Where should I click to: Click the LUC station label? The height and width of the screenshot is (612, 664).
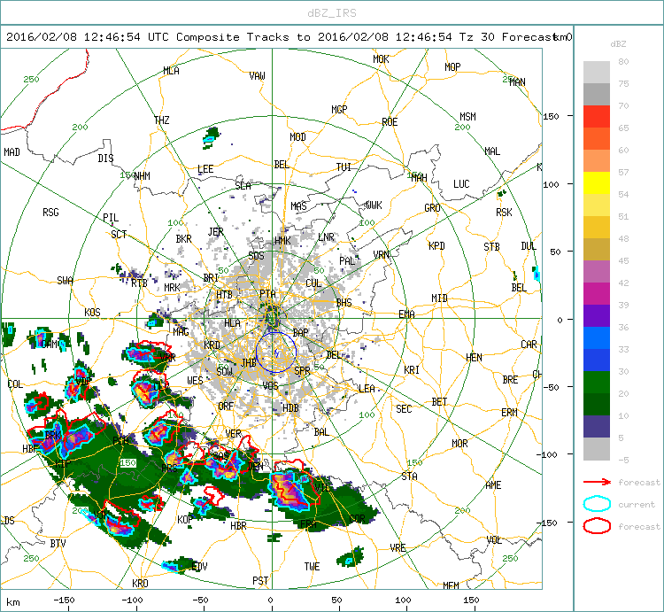point(461,184)
